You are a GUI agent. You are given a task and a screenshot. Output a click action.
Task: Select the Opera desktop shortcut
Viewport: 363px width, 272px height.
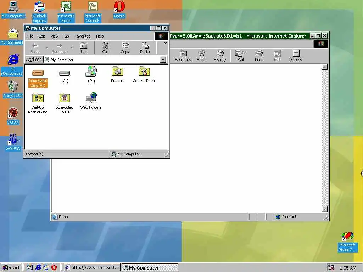(x=119, y=10)
